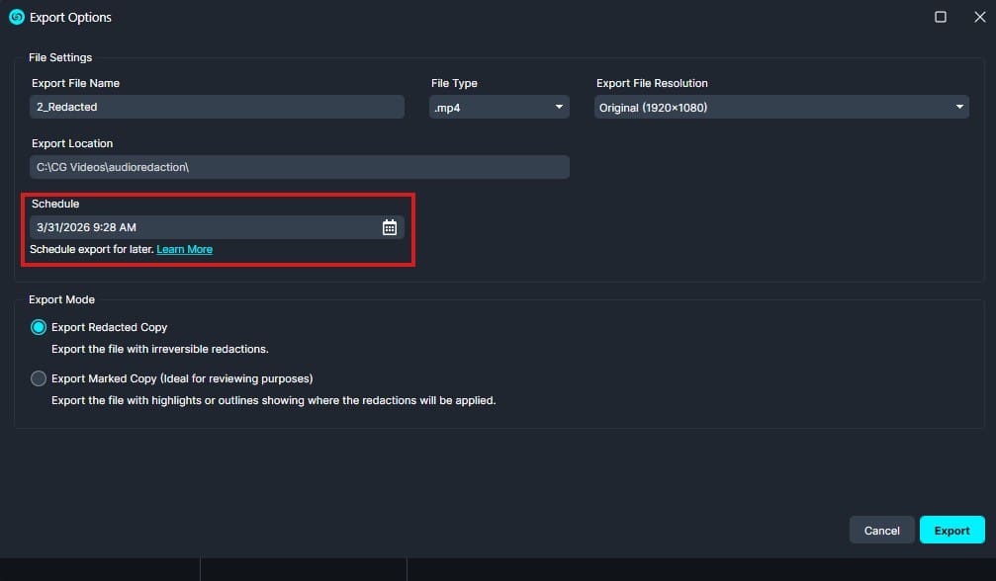The height and width of the screenshot is (581, 996).
Task: Select the Export Redacted Copy radio button
Action: [39, 327]
